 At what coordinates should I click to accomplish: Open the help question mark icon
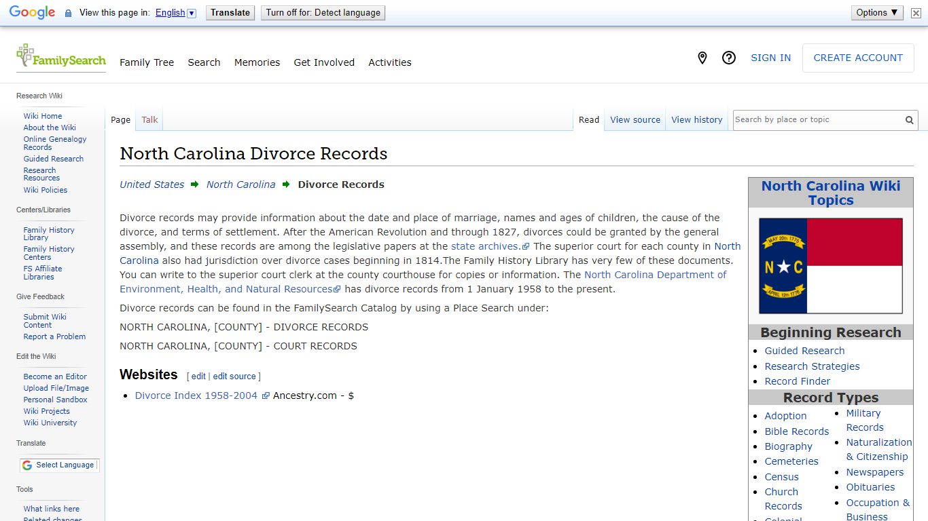[x=729, y=58]
